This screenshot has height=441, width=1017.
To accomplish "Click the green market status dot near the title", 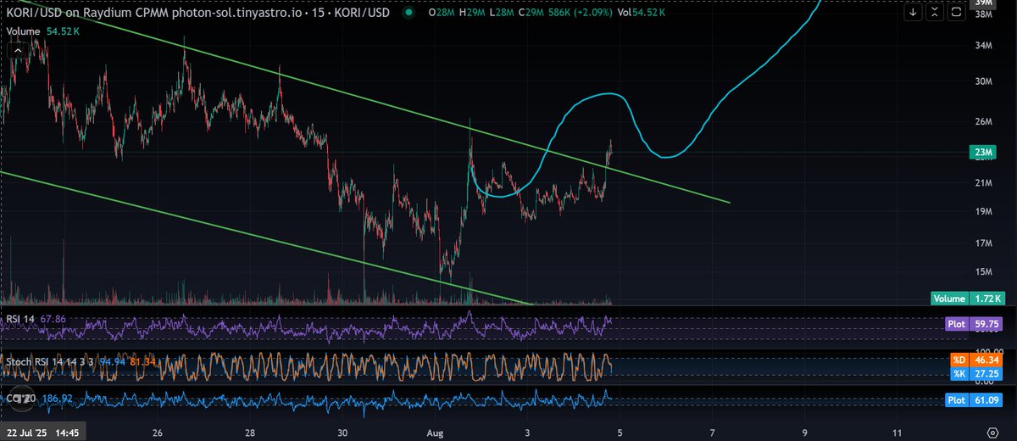I will [x=409, y=13].
